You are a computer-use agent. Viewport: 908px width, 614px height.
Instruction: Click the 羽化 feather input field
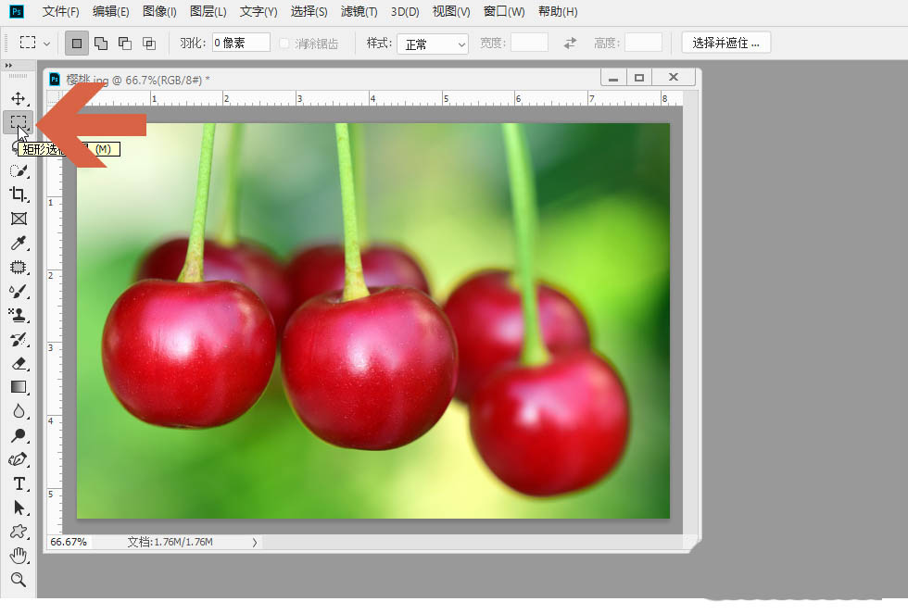240,43
